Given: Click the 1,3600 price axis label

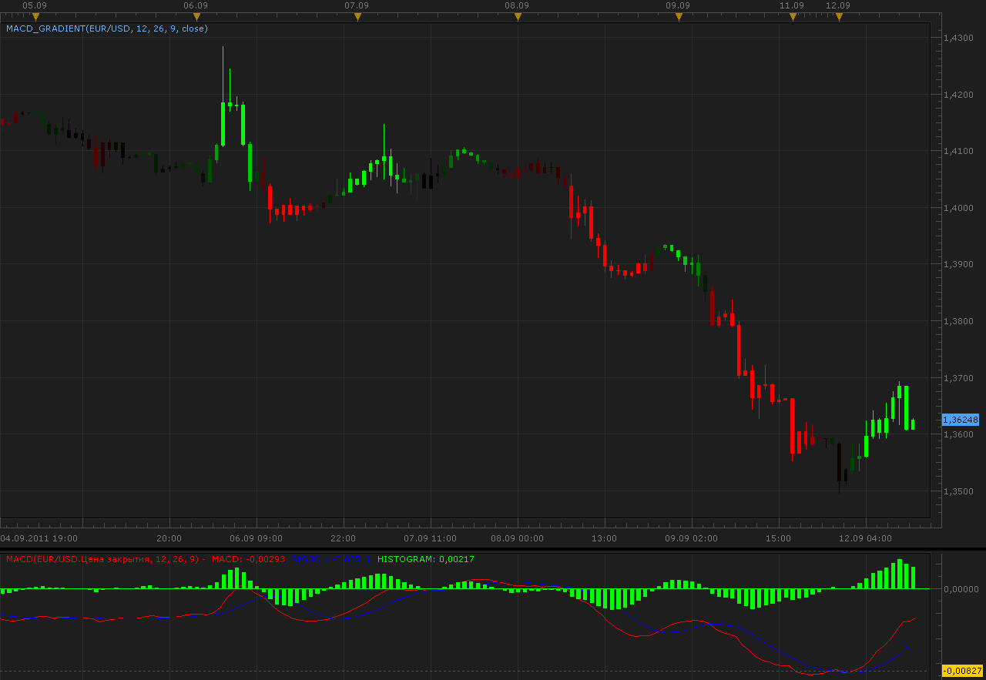Looking at the screenshot, I should [x=958, y=434].
